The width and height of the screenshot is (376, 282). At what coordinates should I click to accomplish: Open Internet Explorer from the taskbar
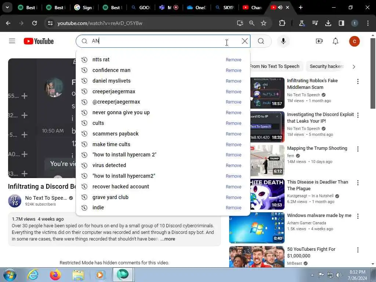pos(33,275)
